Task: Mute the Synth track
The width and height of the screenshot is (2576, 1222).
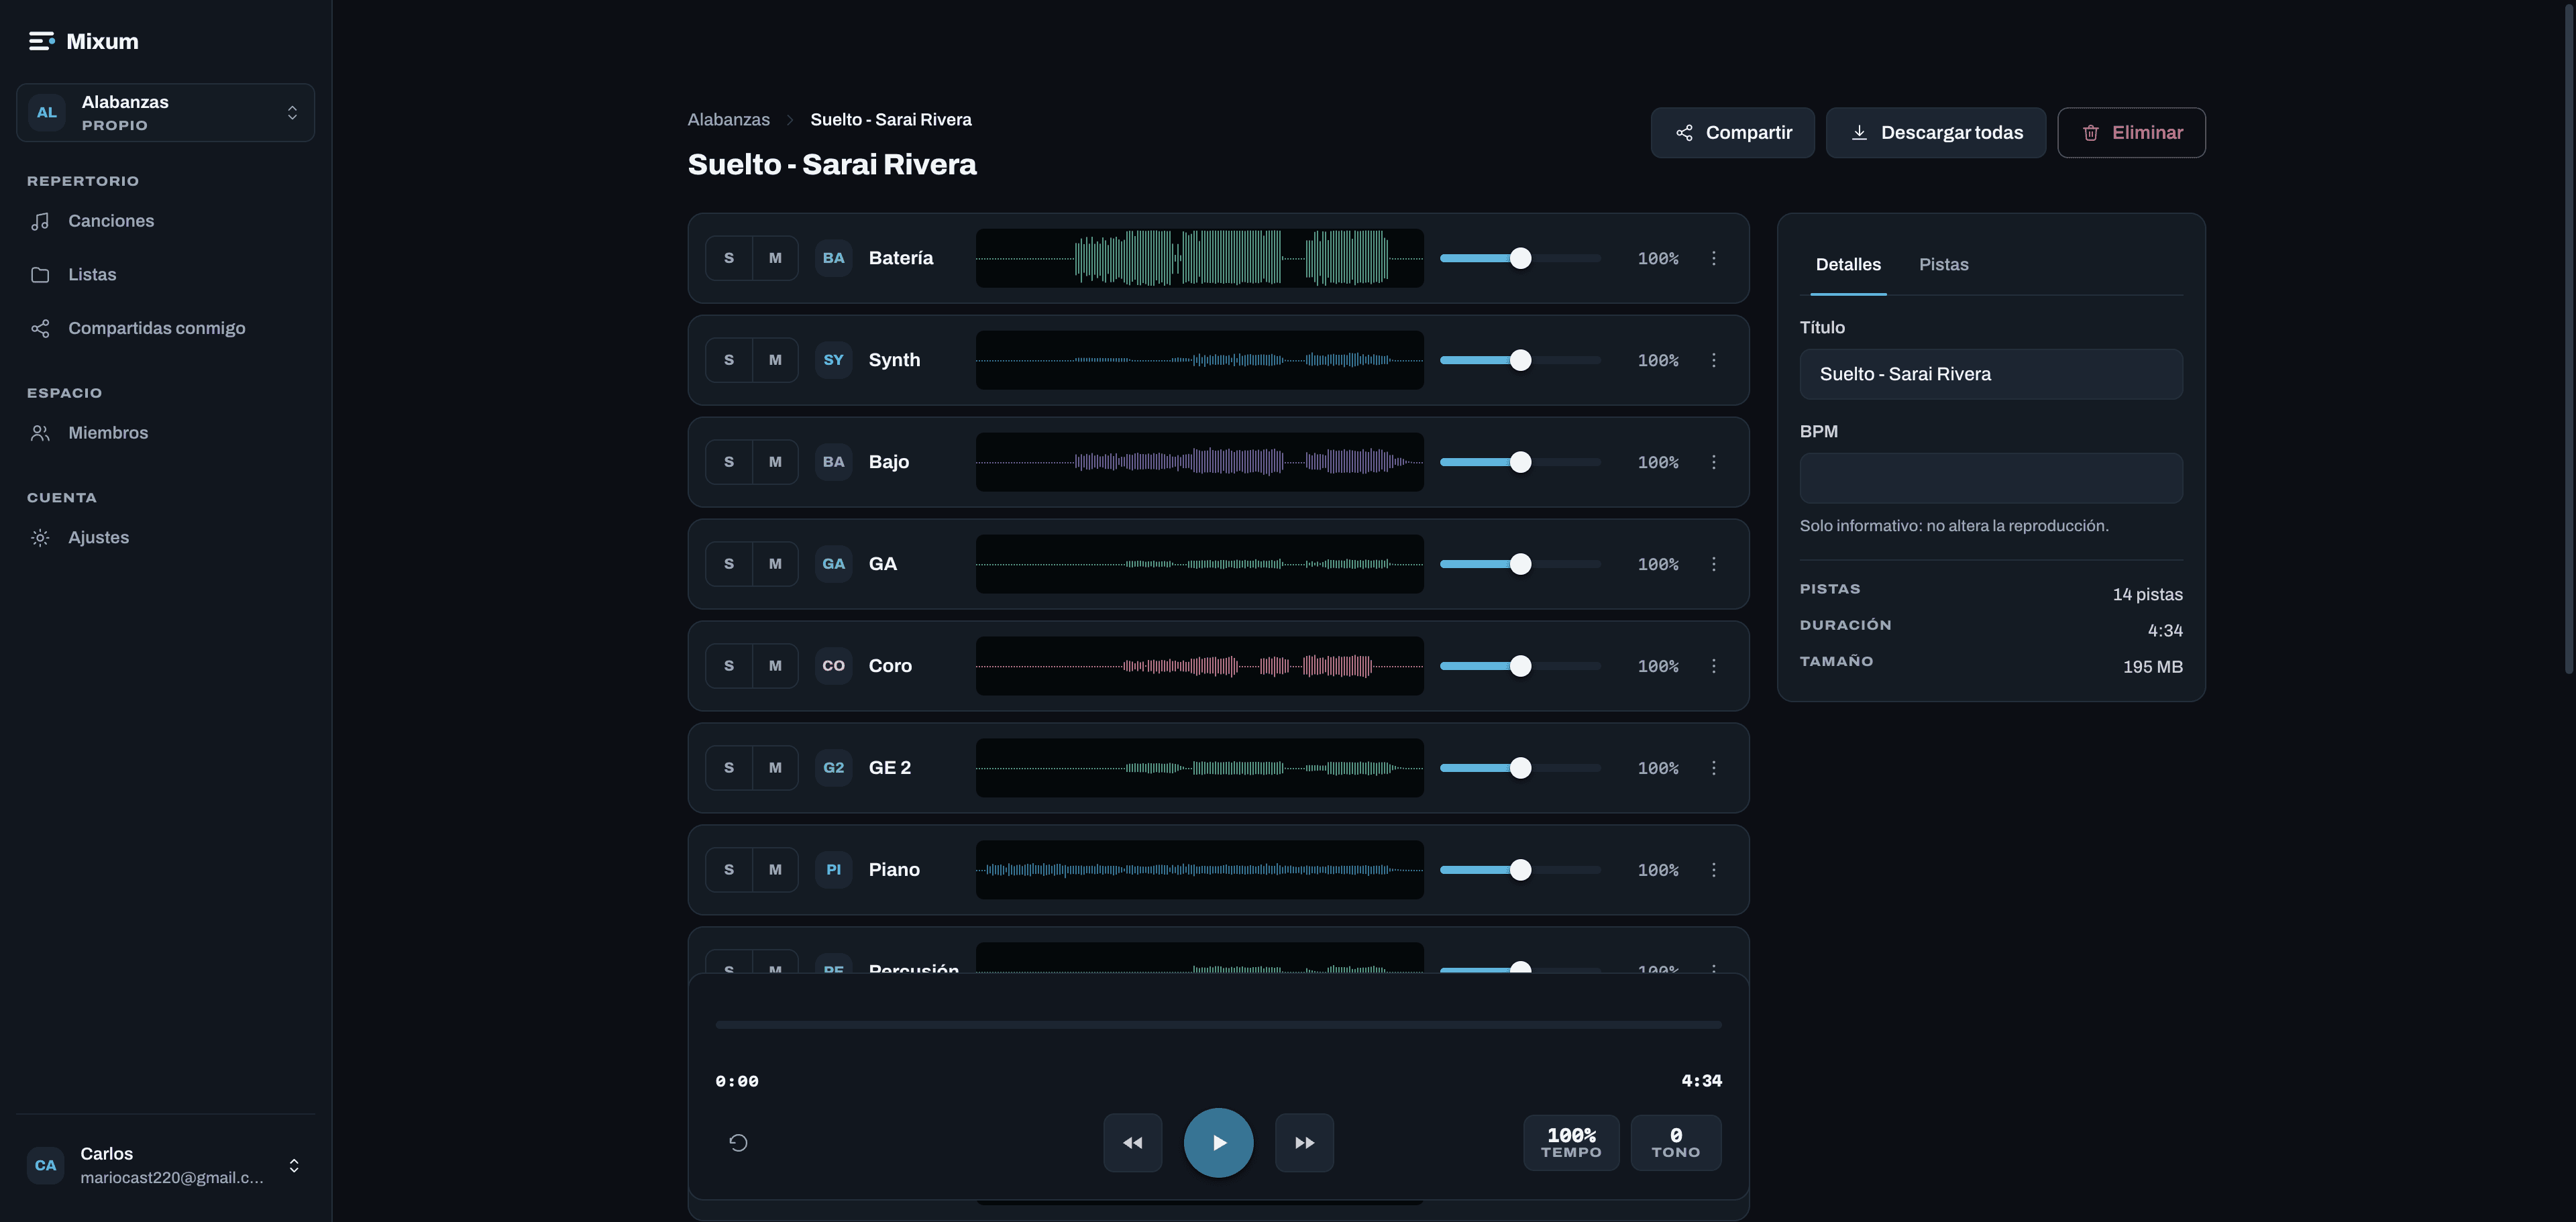Action: click(775, 360)
